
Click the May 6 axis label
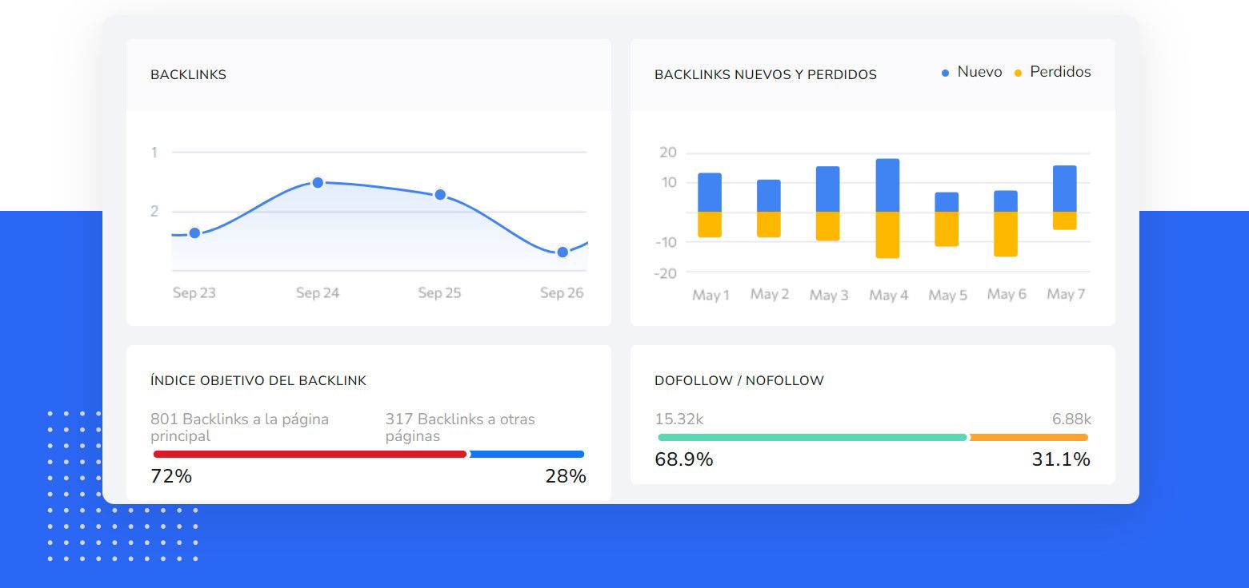[x=1007, y=295]
